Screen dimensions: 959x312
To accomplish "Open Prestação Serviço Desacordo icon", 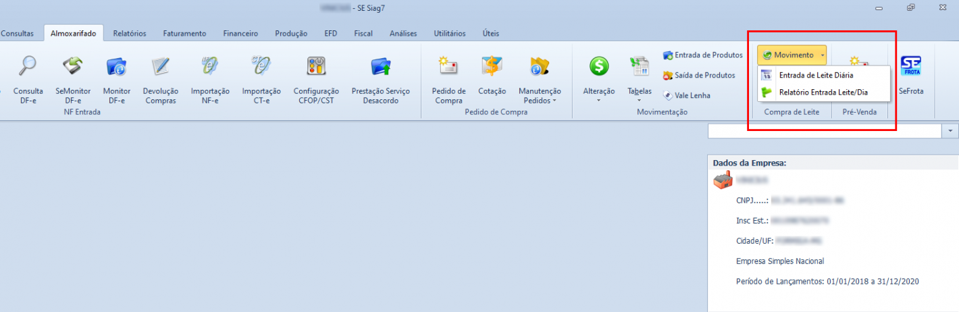I will pyautogui.click(x=381, y=66).
